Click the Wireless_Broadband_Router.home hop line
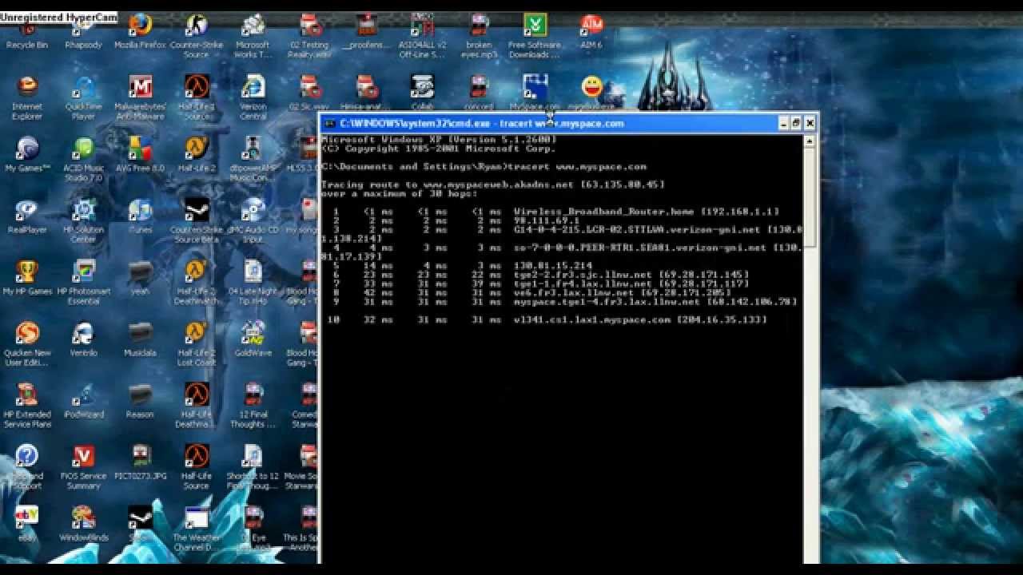 click(x=556, y=212)
